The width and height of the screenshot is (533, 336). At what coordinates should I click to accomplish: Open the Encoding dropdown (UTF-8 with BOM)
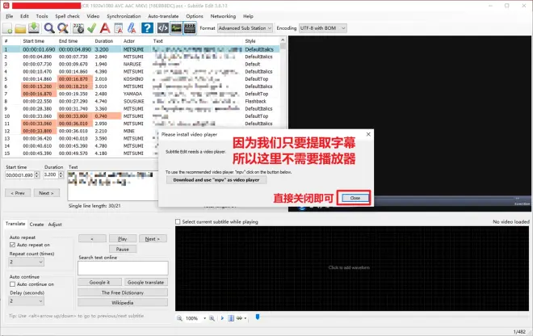[x=322, y=28]
